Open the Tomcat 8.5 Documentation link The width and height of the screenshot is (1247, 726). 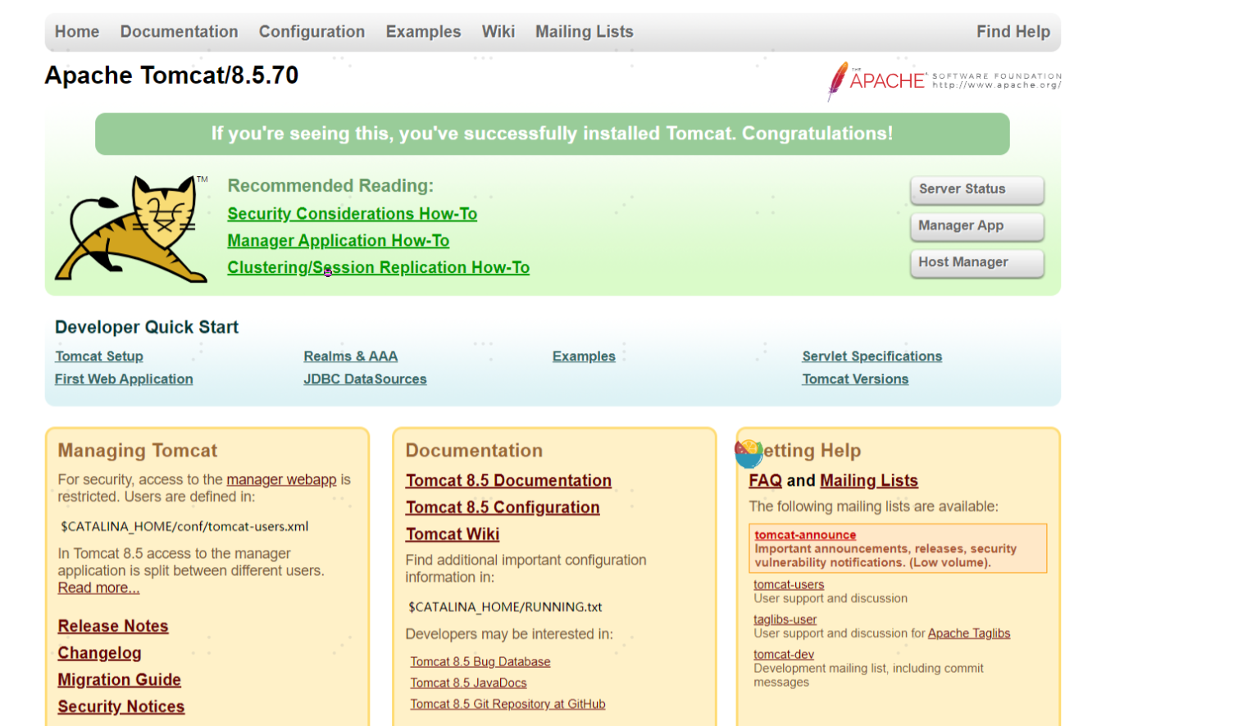[x=508, y=481]
